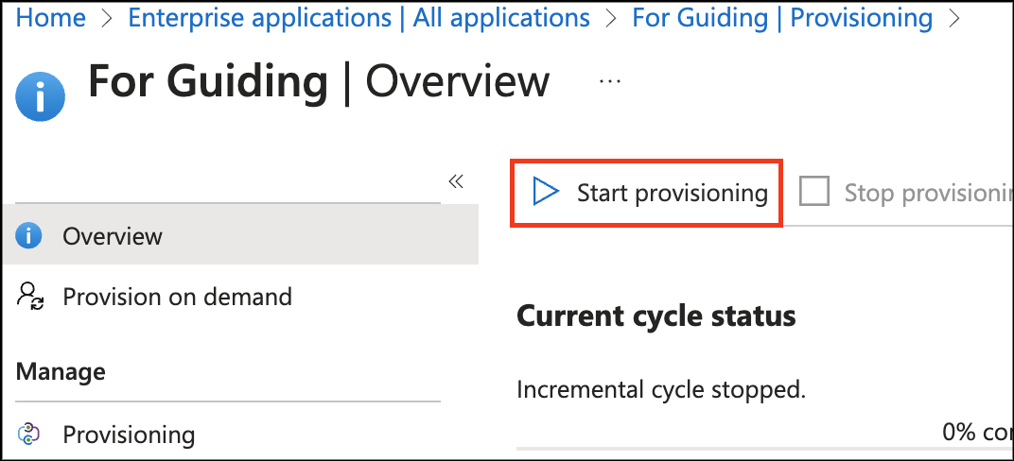1014x461 pixels.
Task: Click the blue info icon beside page title
Action: 41,97
